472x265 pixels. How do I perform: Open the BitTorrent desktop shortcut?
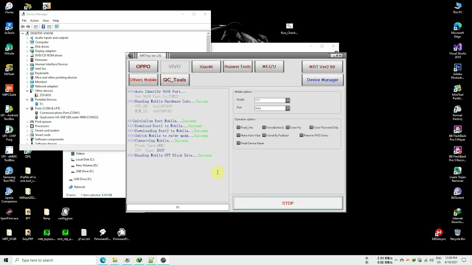[458, 194]
